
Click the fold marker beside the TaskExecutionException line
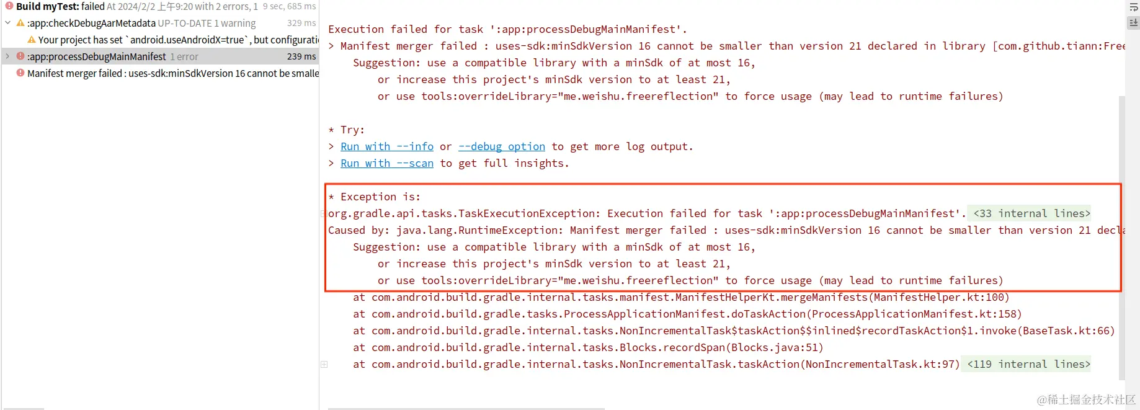323,213
